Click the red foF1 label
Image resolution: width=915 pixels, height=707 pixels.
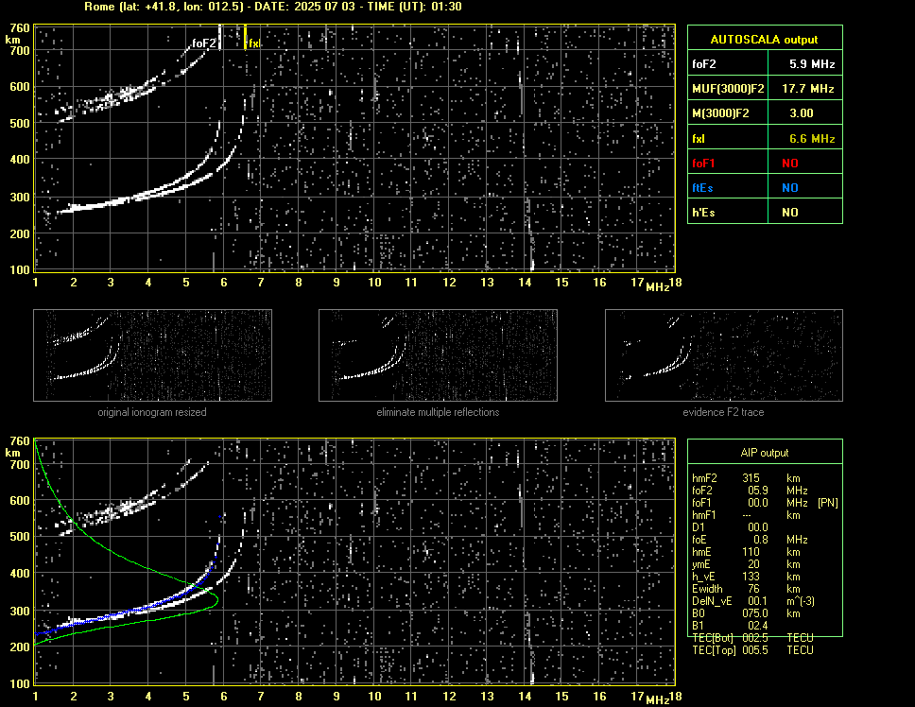(703, 164)
